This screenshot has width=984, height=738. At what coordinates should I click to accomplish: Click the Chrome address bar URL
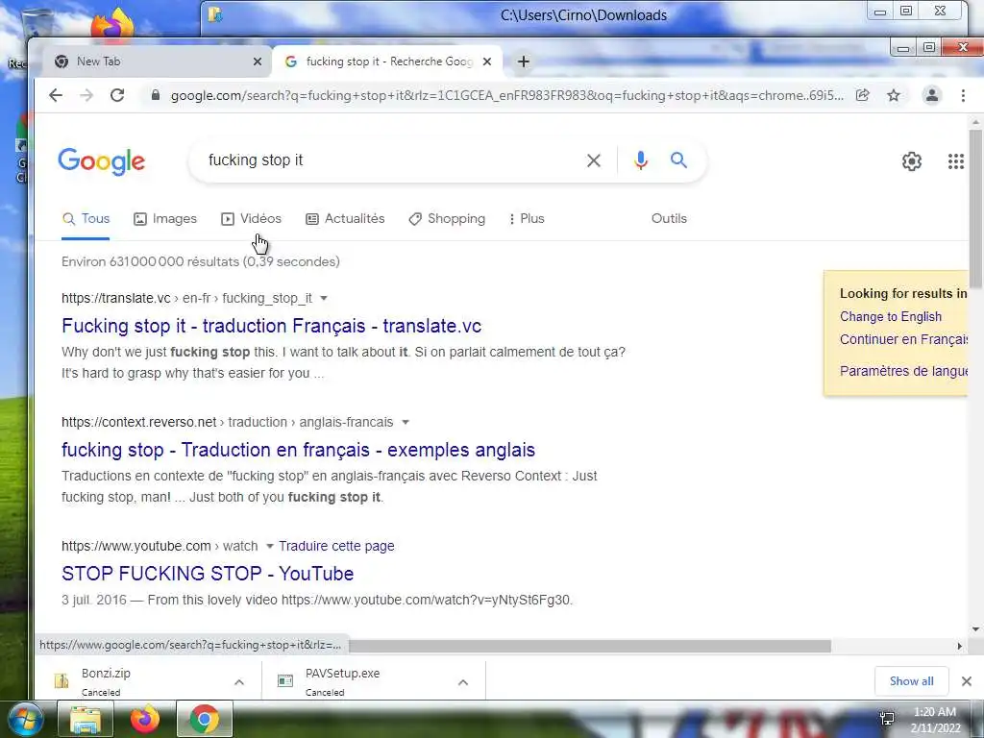point(507,95)
